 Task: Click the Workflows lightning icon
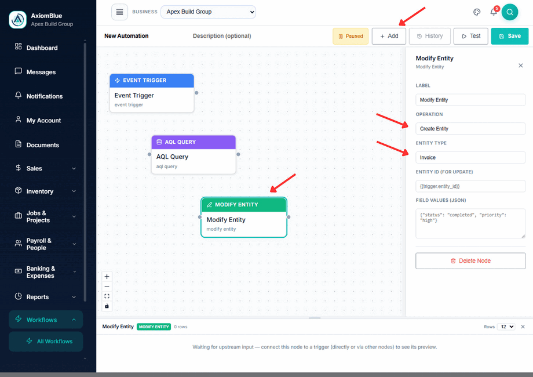click(x=19, y=319)
